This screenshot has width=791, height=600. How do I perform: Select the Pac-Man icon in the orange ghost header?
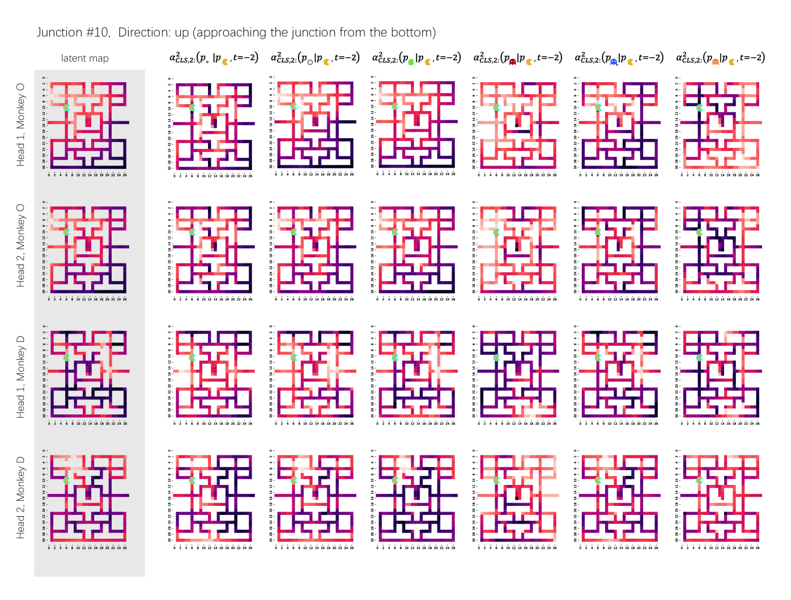732,61
